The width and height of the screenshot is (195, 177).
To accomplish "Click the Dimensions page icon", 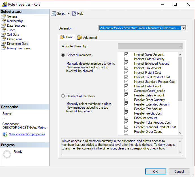I will click(3, 39).
